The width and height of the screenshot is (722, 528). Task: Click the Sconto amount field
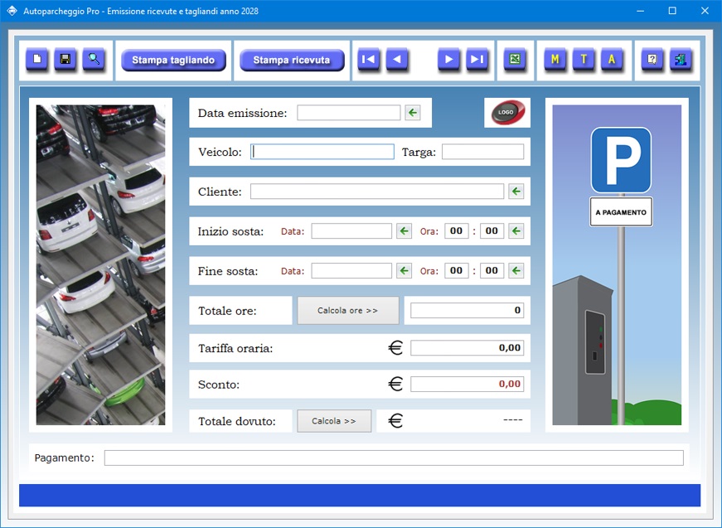[x=467, y=385]
